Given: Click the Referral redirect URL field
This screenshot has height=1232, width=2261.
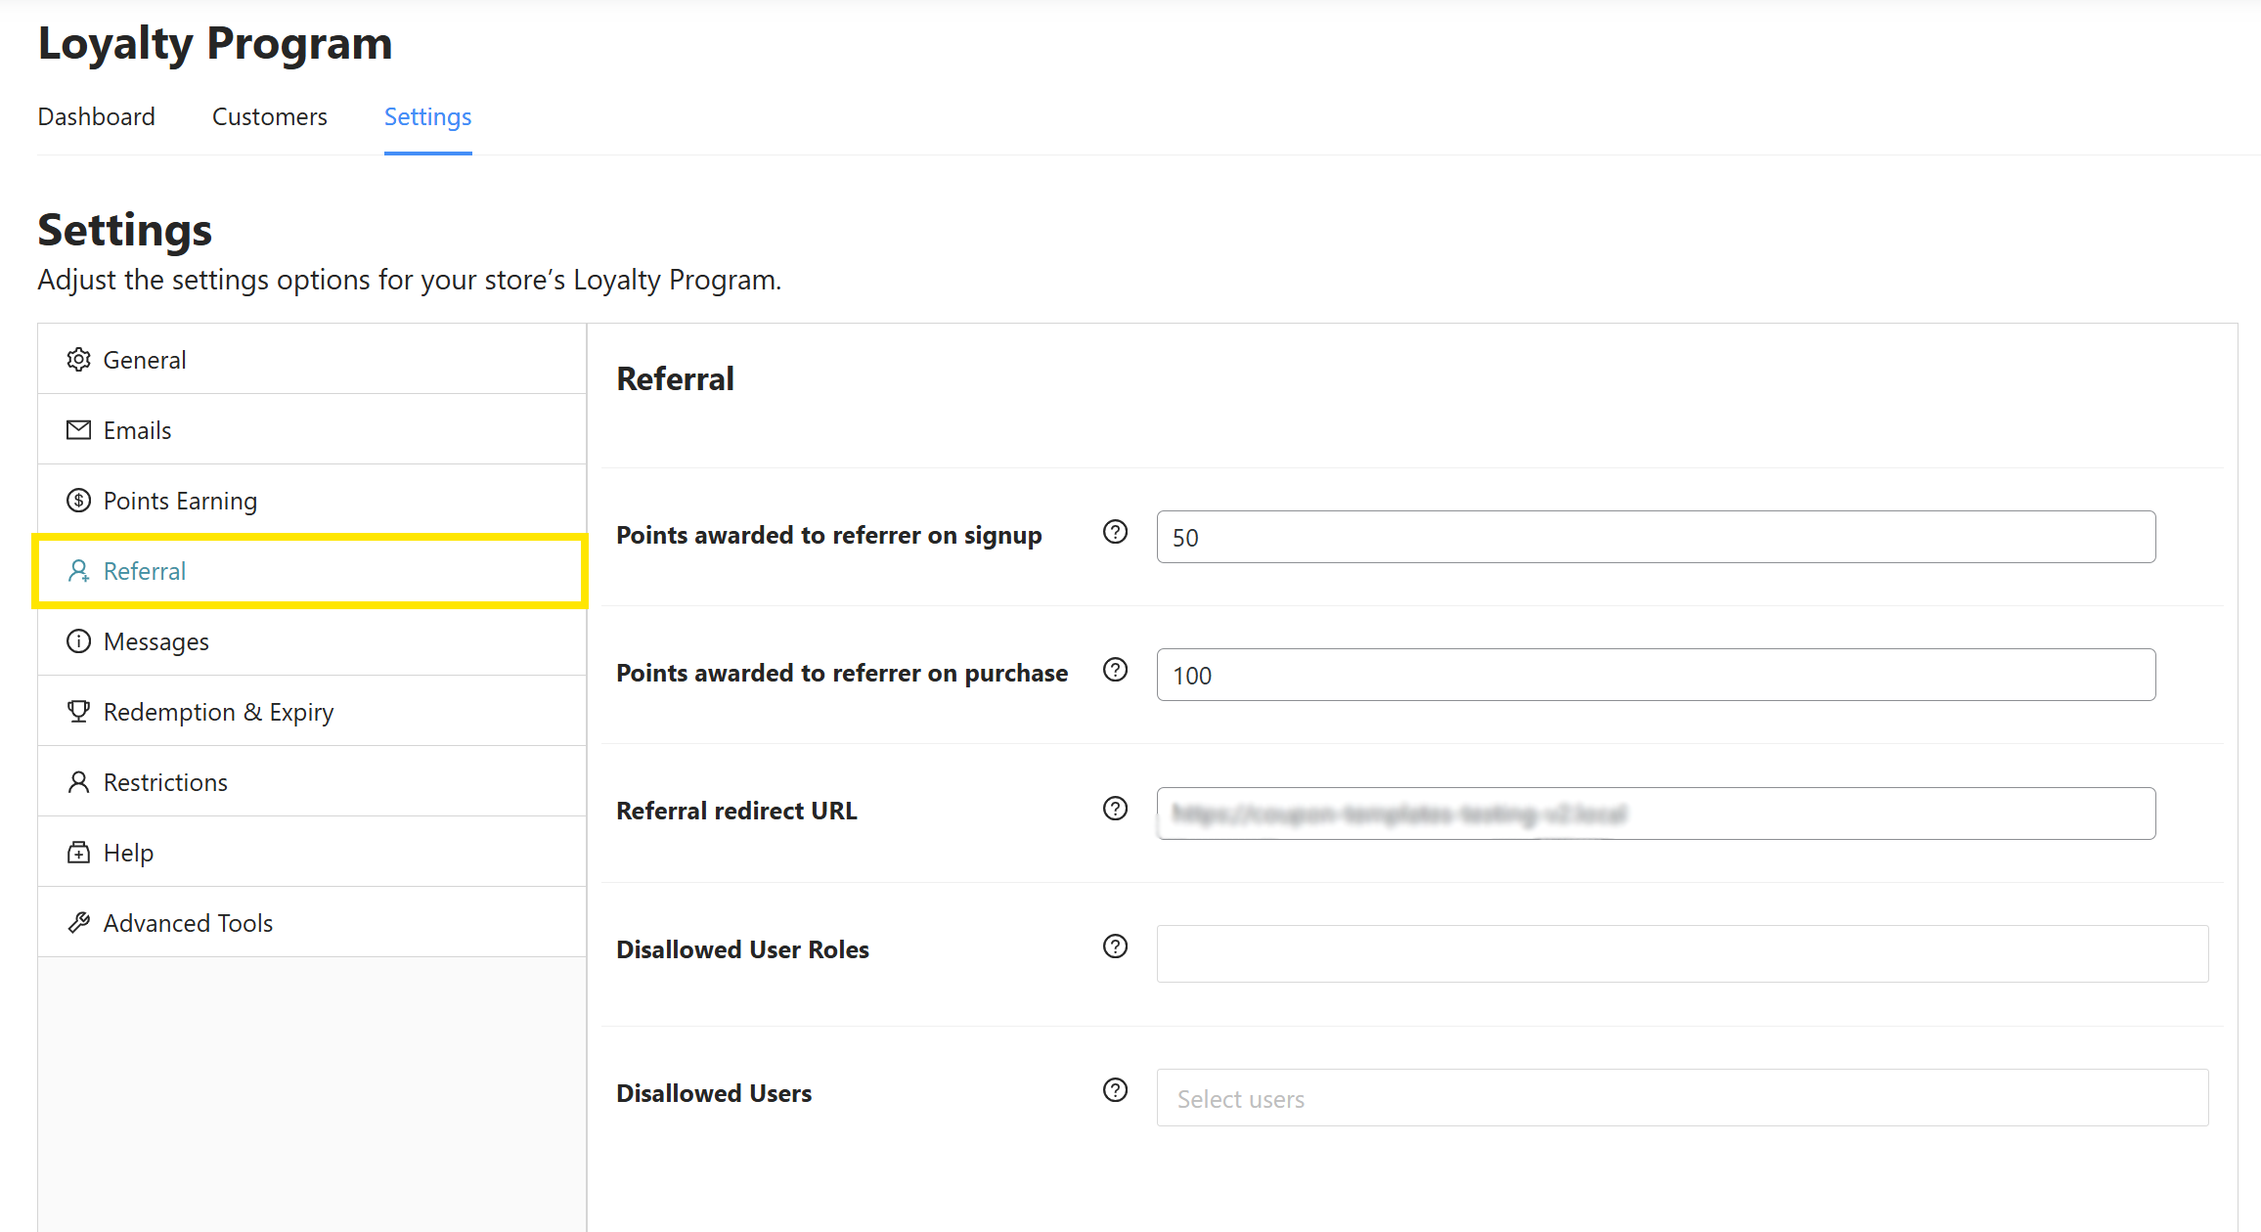Looking at the screenshot, I should (x=1655, y=814).
